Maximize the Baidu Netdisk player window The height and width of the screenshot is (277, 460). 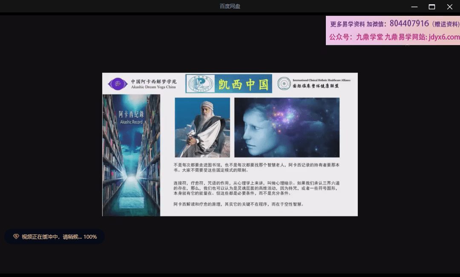tap(431, 7)
